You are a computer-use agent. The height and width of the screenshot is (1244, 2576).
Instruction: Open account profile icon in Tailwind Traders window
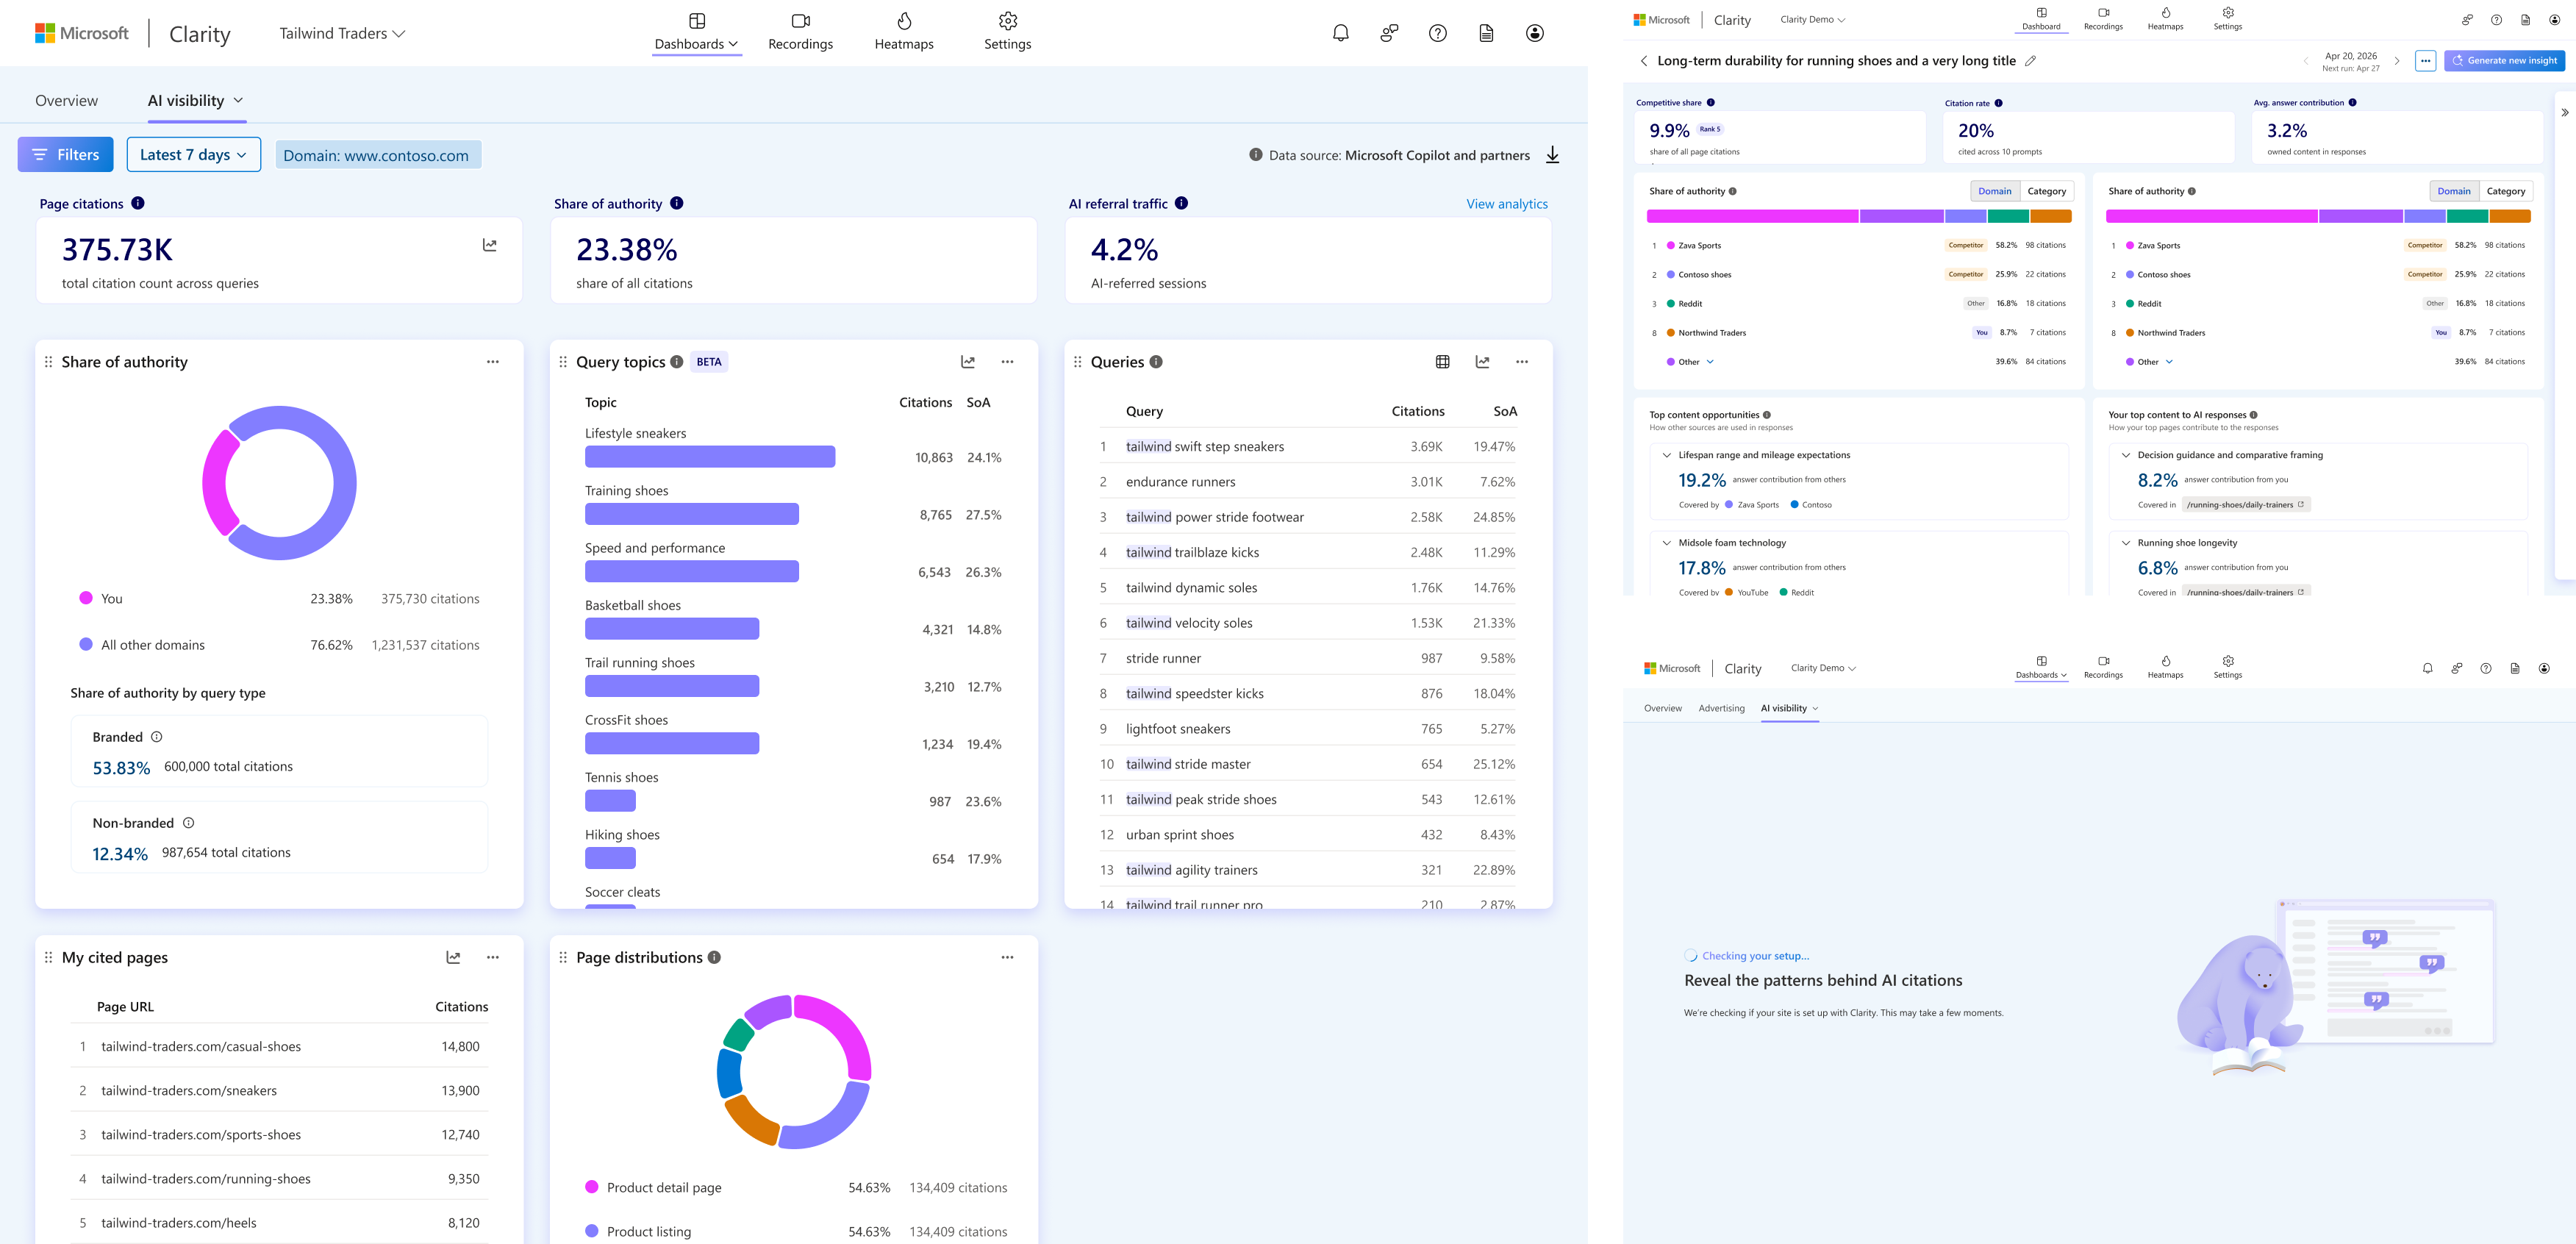(1534, 33)
